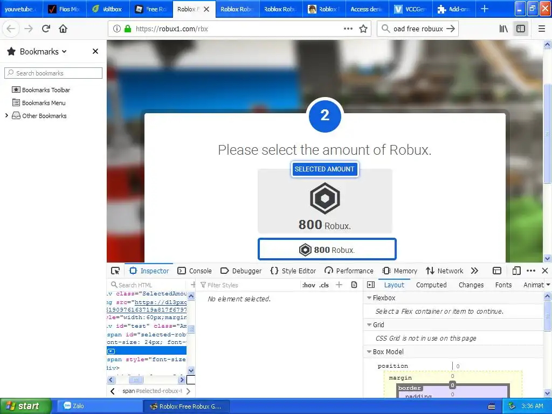Screen dimensions: 552x414
Task: Open the sidebar tabs overflow dropdown
Action: [x=548, y=285]
